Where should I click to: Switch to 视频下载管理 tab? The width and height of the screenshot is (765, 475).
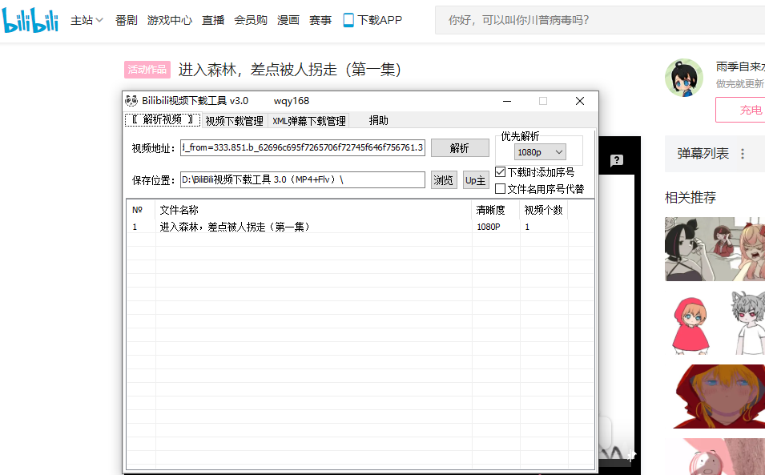[234, 121]
